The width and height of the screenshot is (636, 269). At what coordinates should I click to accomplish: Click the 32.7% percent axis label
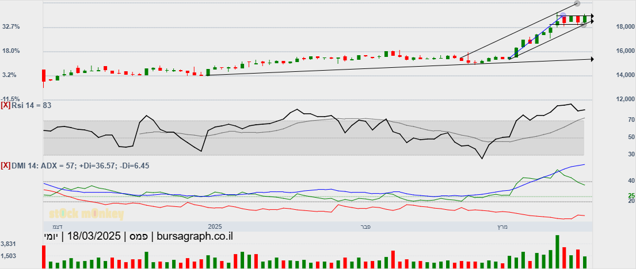coord(12,27)
